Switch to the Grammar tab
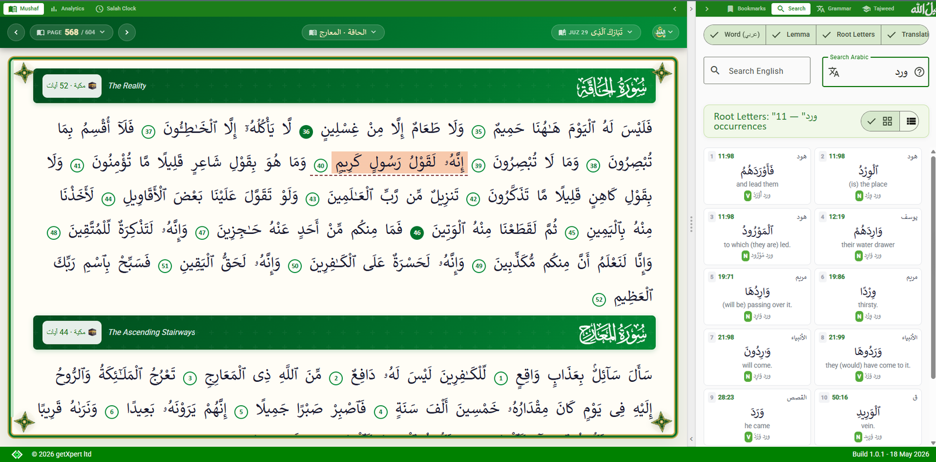This screenshot has width=936, height=462. (x=834, y=9)
